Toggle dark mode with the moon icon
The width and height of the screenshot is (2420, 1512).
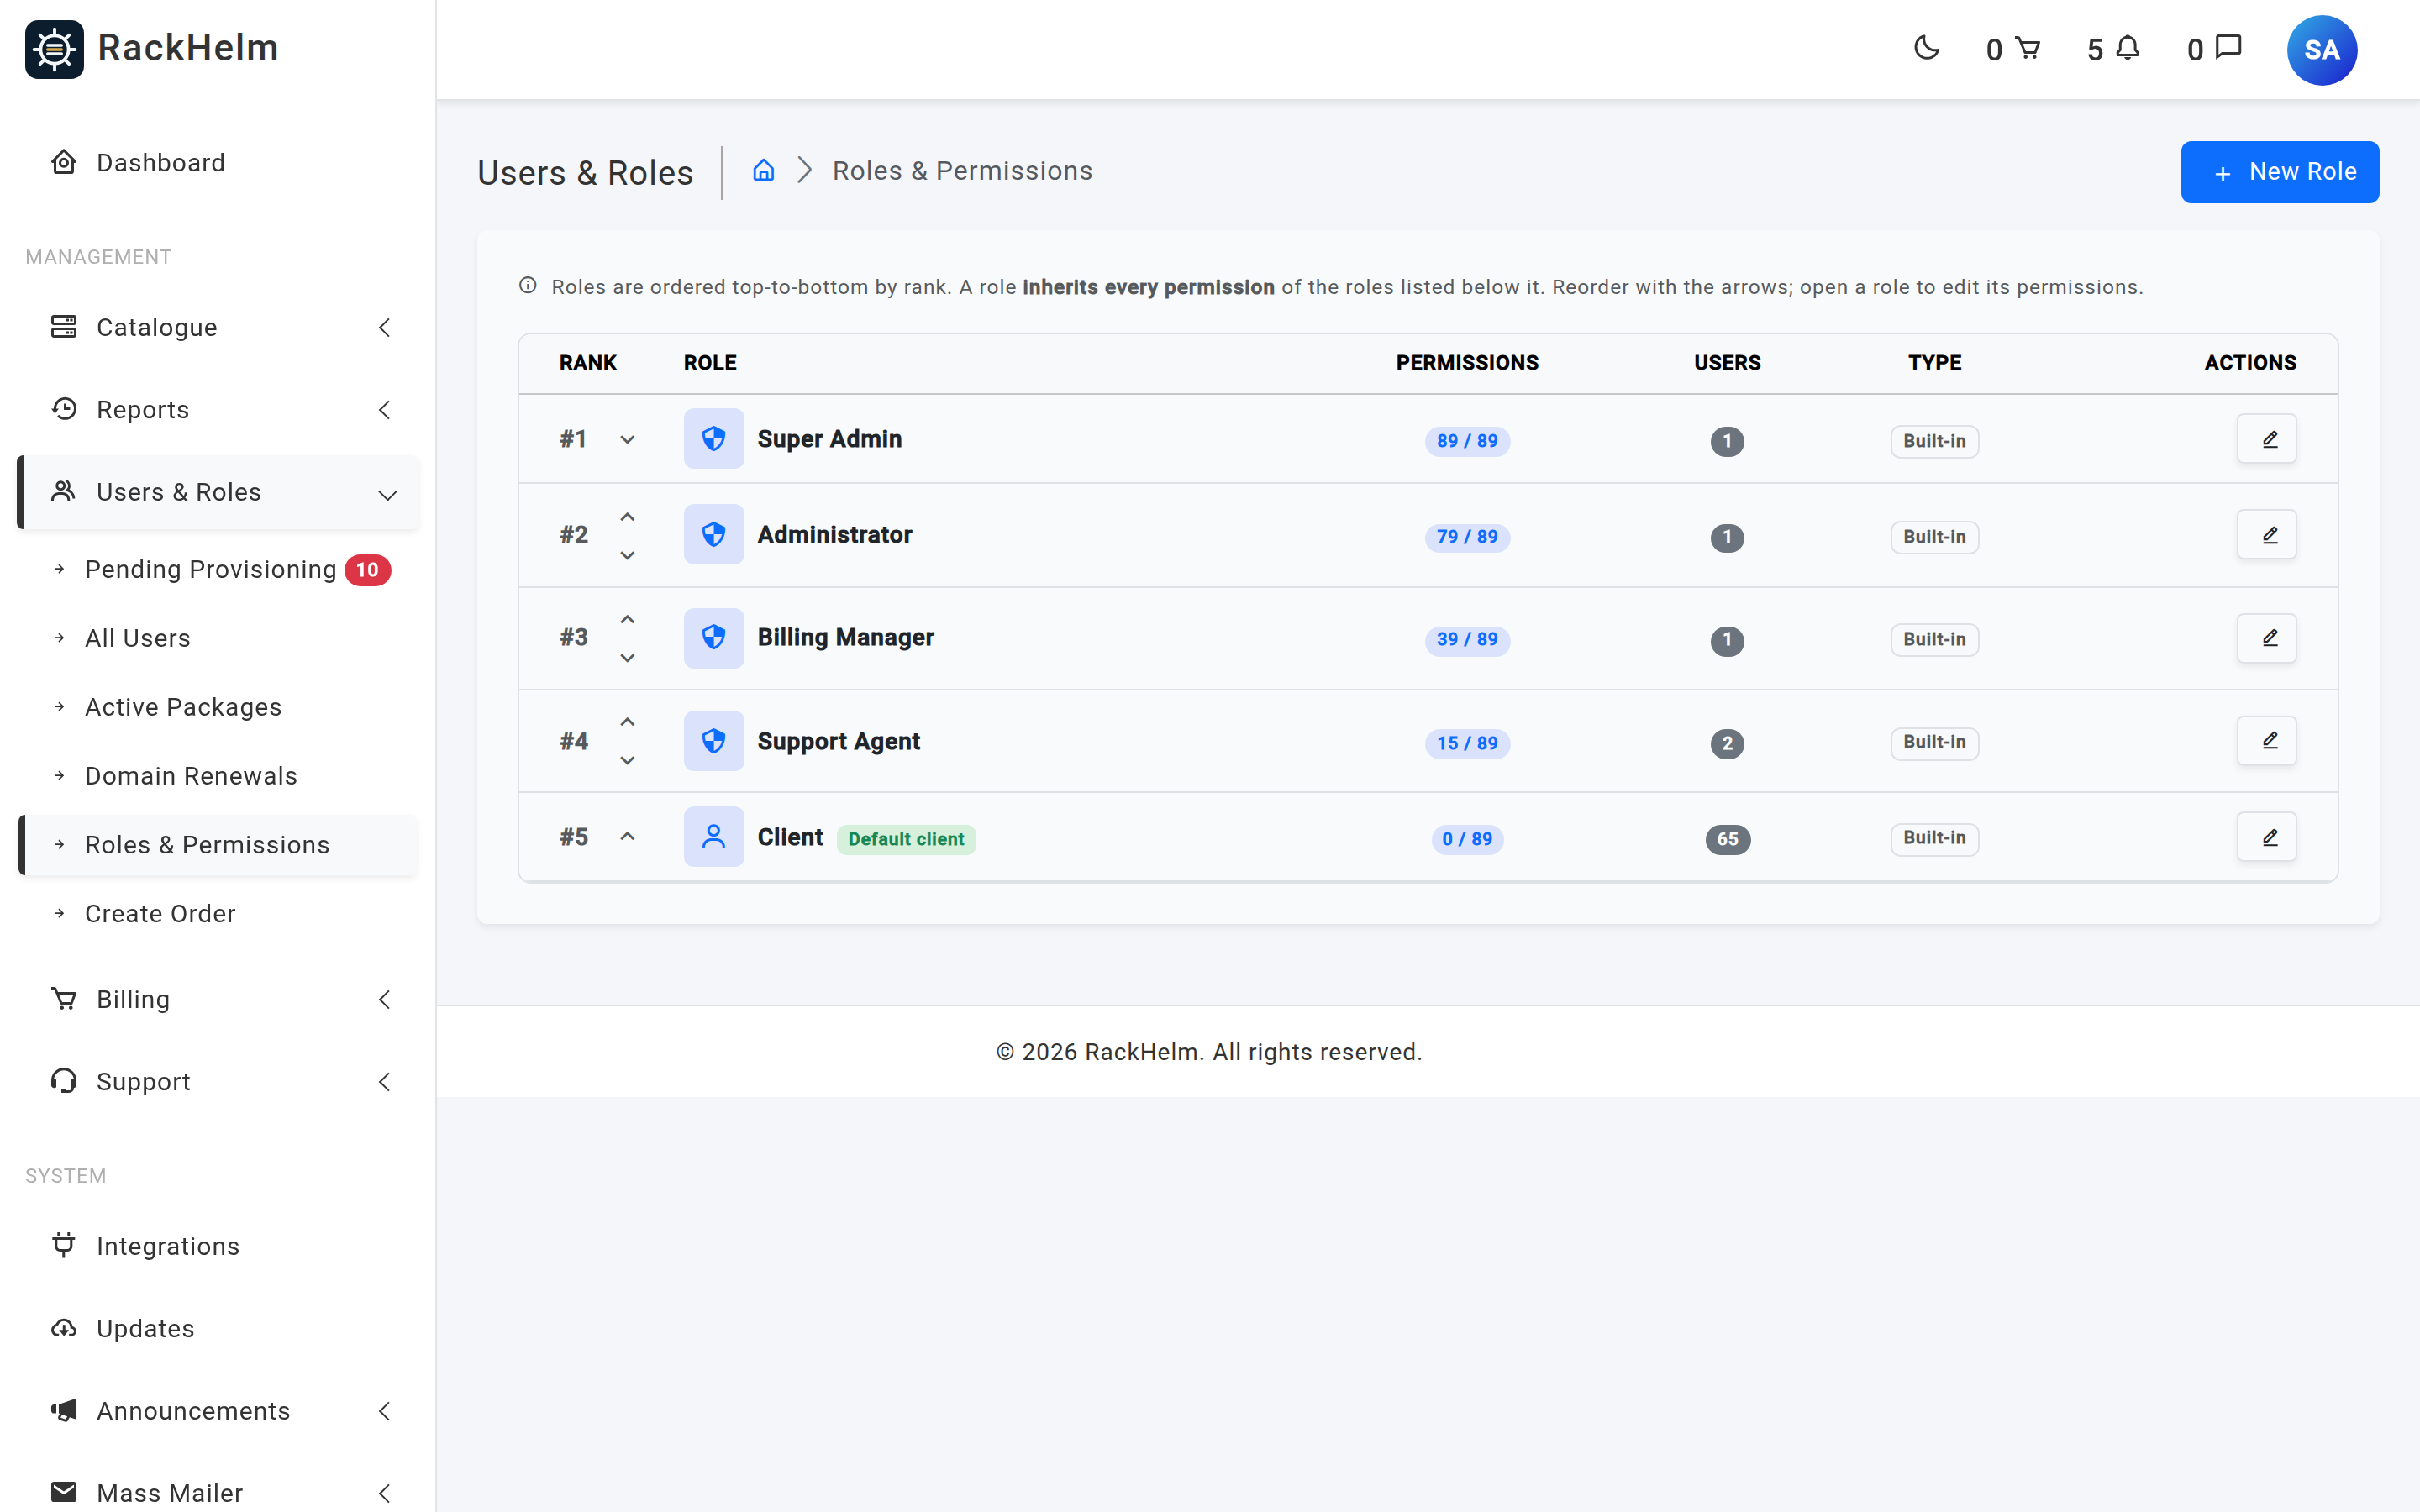(x=1926, y=48)
